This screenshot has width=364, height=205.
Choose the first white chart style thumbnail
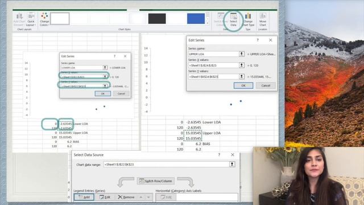(60, 19)
